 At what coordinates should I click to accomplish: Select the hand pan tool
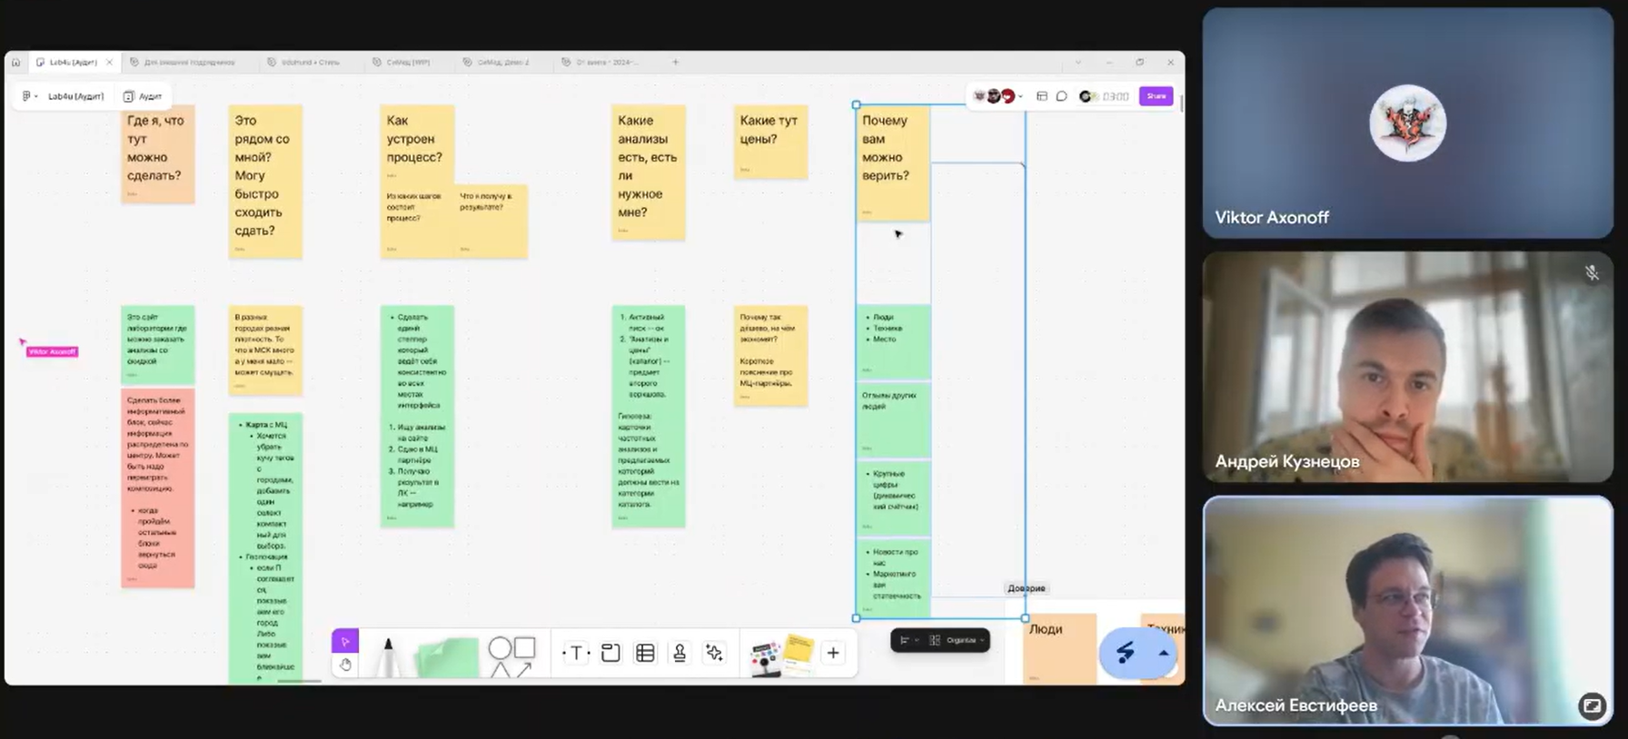tap(345, 665)
